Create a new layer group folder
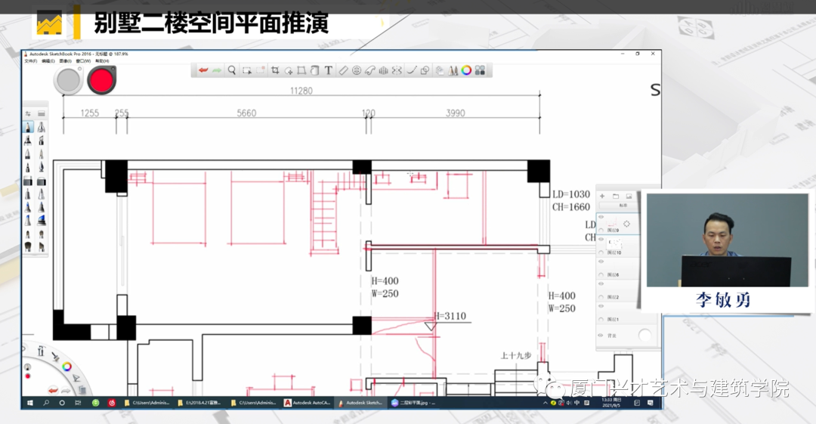 [x=616, y=196]
